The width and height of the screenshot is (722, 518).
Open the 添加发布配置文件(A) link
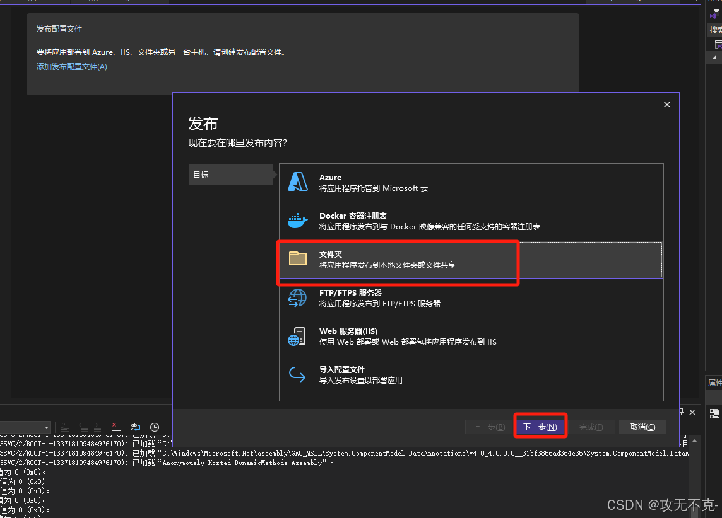coord(72,67)
